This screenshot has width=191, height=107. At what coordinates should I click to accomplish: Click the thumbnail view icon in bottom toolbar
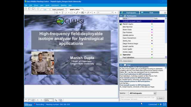[29, 100]
